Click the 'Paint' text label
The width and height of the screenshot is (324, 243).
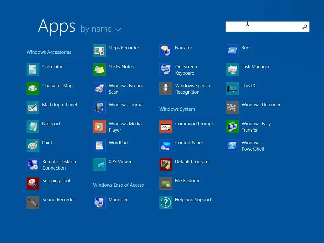point(47,143)
